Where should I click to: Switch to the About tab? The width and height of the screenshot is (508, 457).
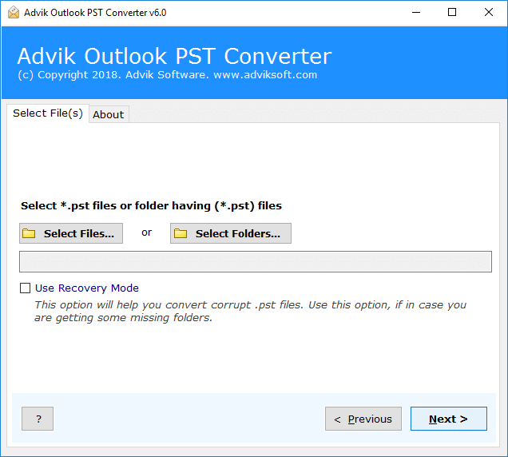coord(109,114)
